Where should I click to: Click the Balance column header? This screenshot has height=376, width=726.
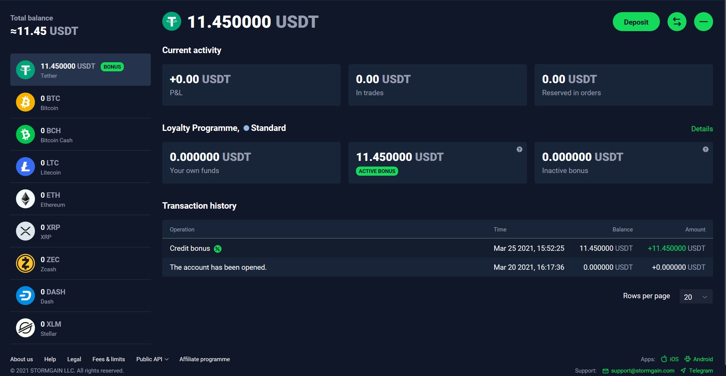click(x=623, y=230)
